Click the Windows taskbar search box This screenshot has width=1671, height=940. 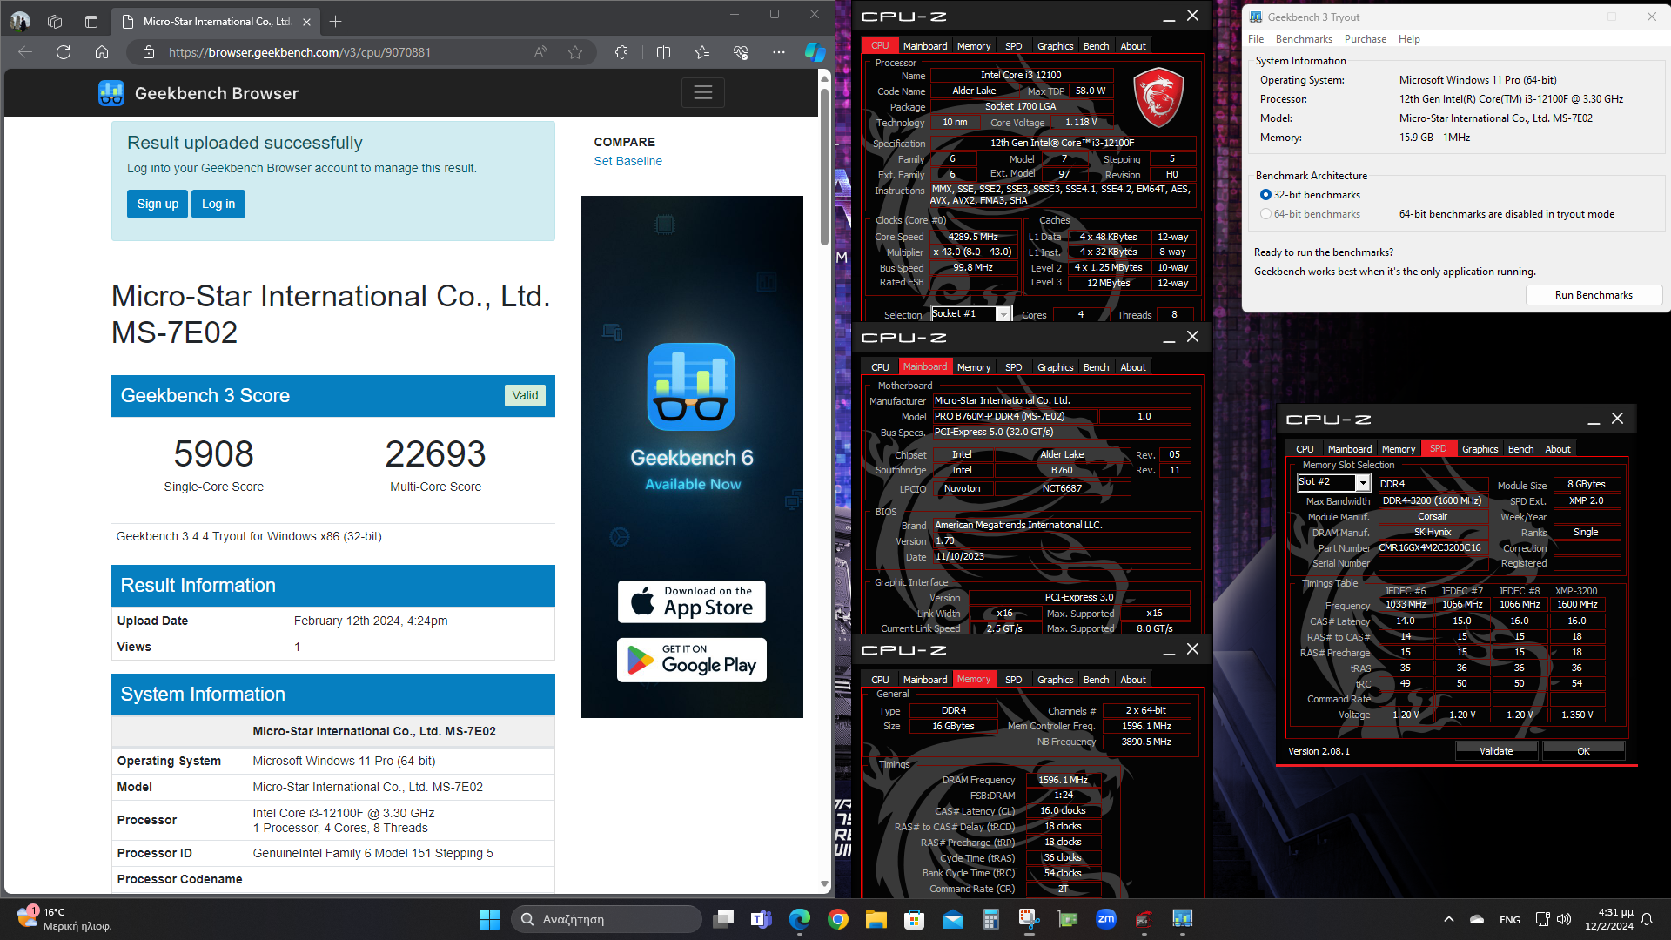pos(607,919)
